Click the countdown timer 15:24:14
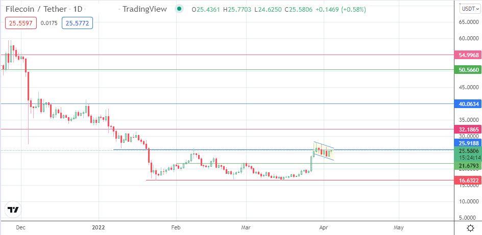Viewport: 482px width, 235px height. [x=469, y=158]
